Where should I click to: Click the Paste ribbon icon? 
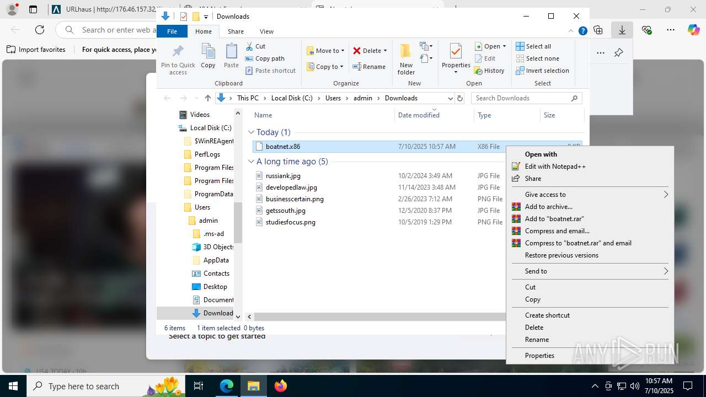(231, 56)
